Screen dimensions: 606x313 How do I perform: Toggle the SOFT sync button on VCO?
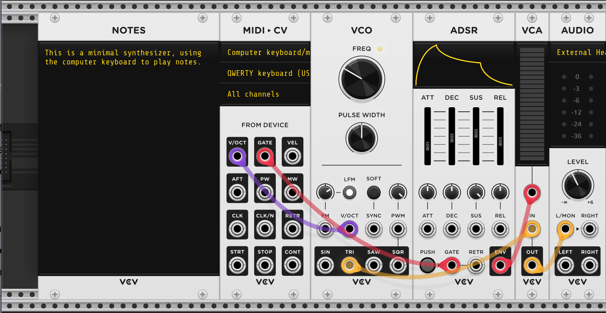pos(373,192)
